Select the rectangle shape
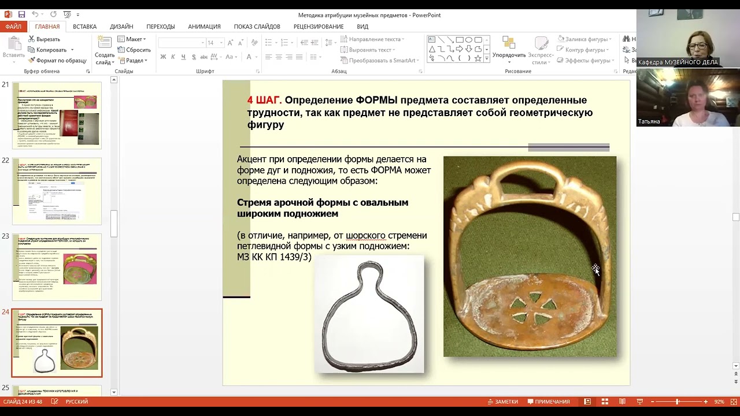This screenshot has height=416, width=740. click(x=460, y=40)
